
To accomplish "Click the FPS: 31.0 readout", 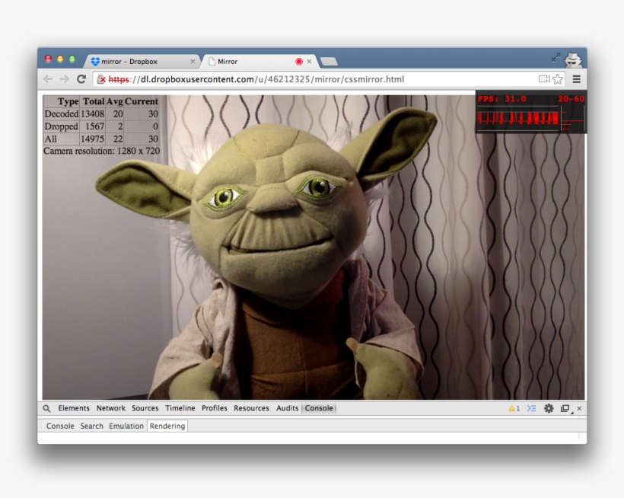I will pyautogui.click(x=501, y=99).
